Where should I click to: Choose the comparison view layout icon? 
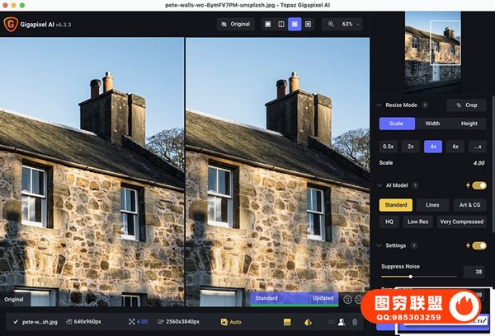[308, 25]
